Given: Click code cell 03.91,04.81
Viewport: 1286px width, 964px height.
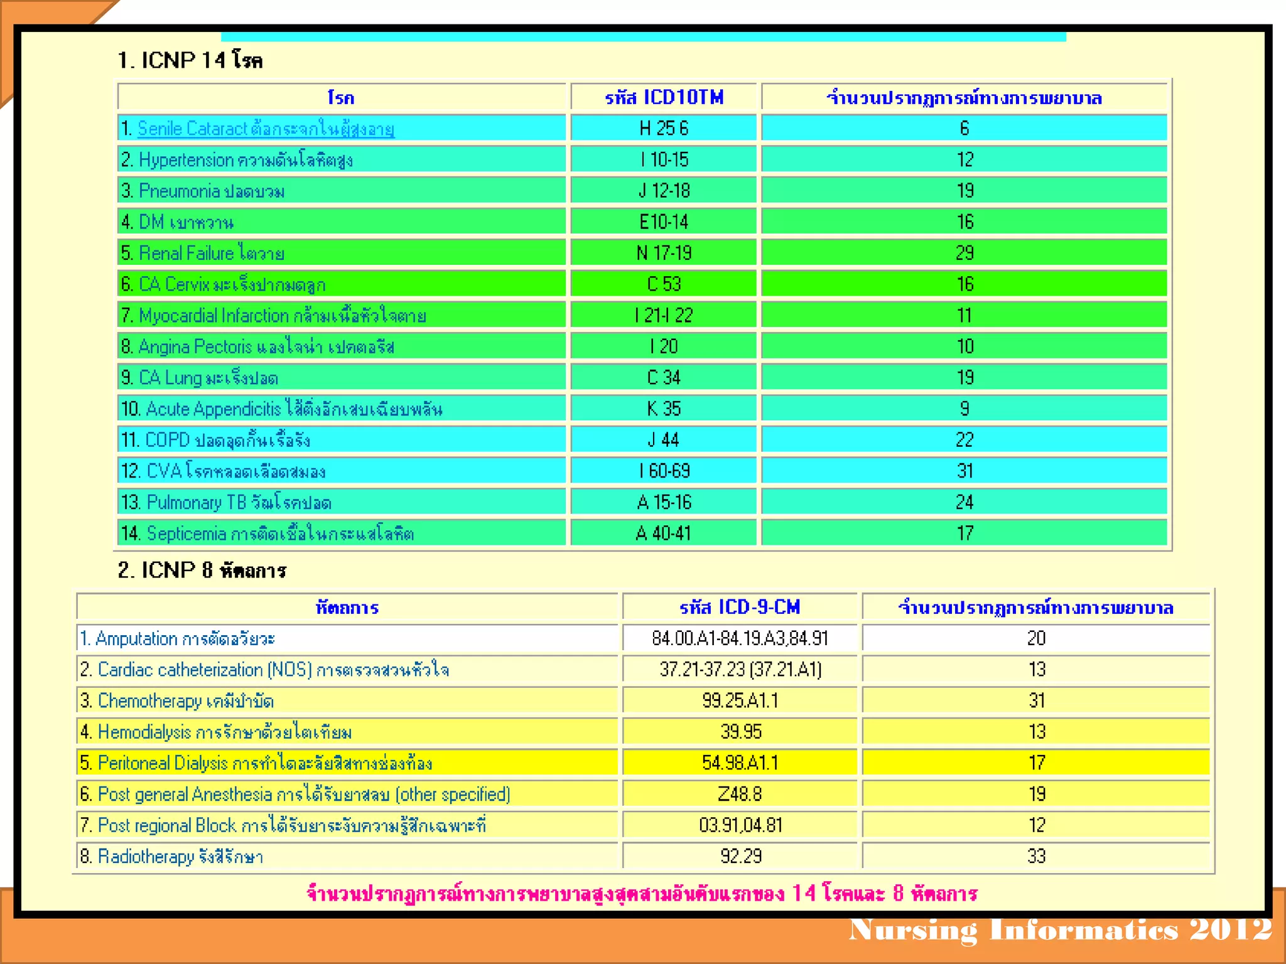Looking at the screenshot, I should (x=740, y=825).
